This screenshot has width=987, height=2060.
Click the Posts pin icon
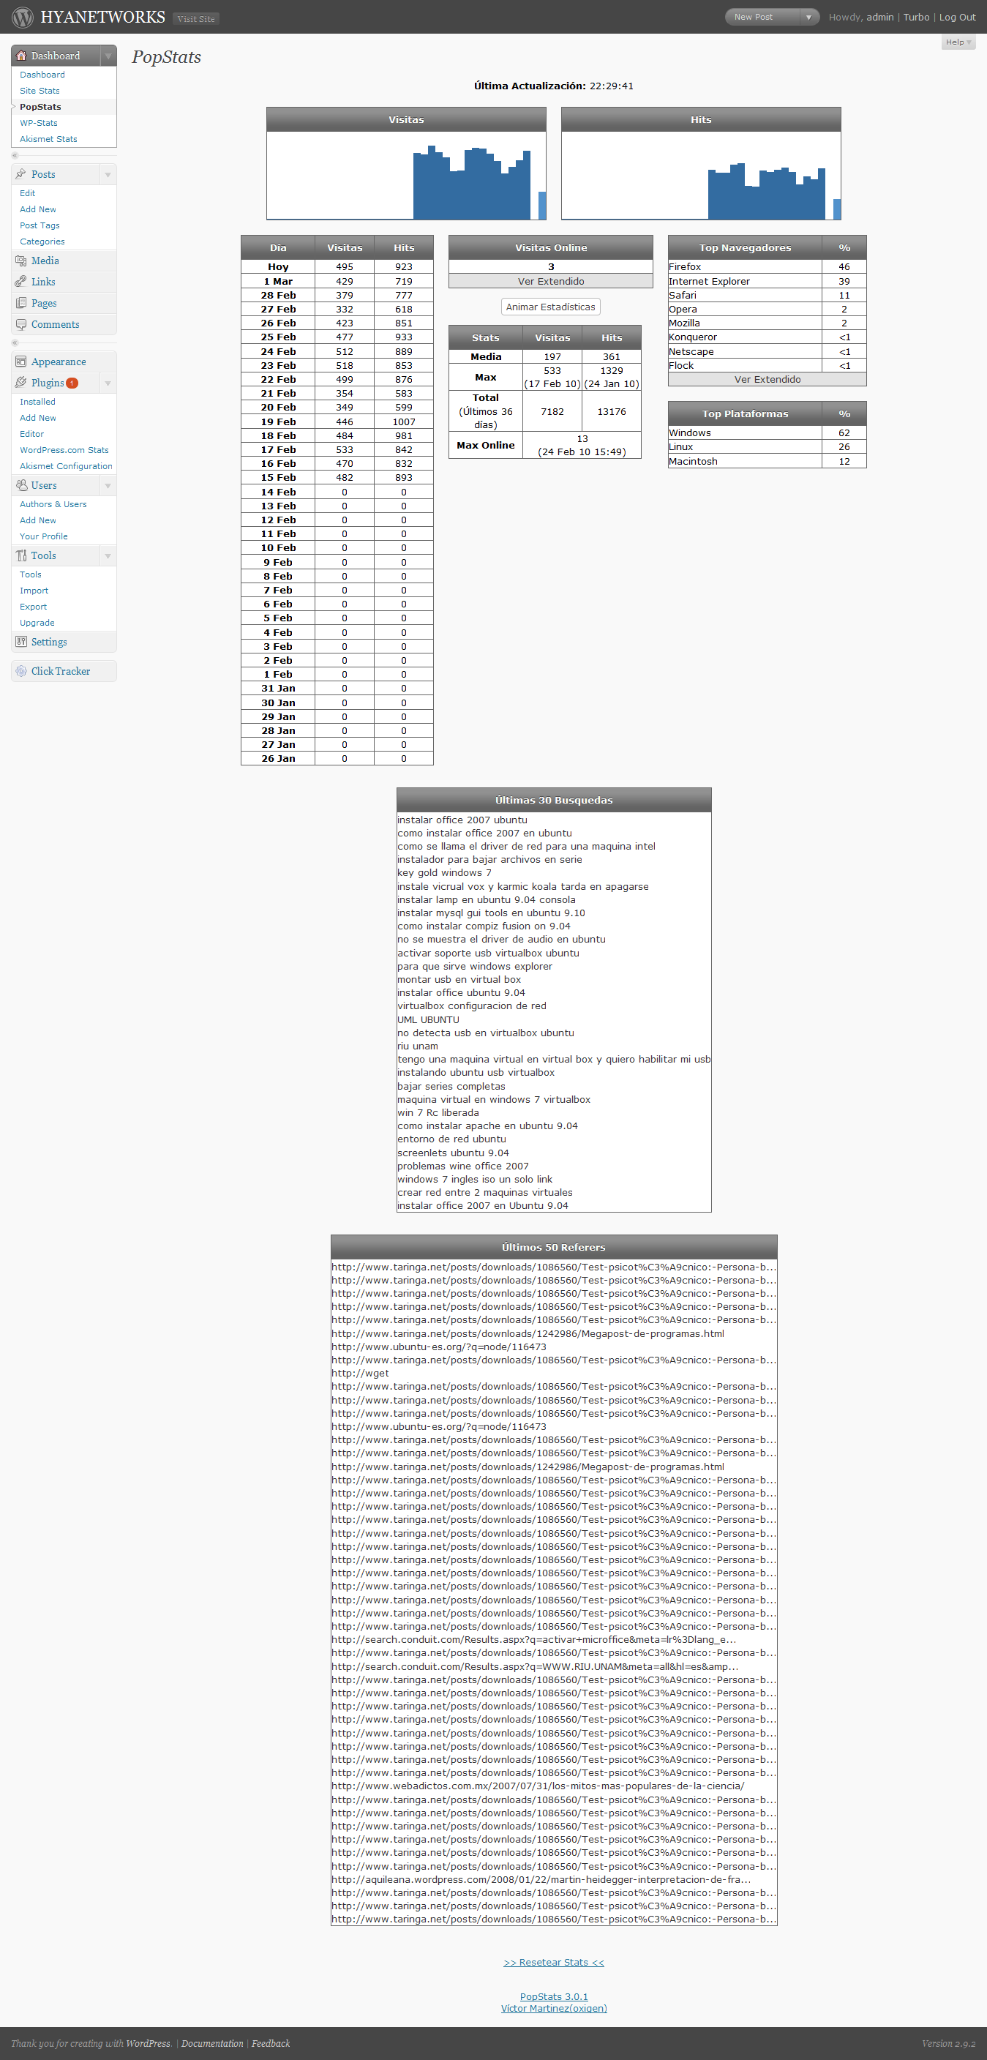pyautogui.click(x=22, y=174)
